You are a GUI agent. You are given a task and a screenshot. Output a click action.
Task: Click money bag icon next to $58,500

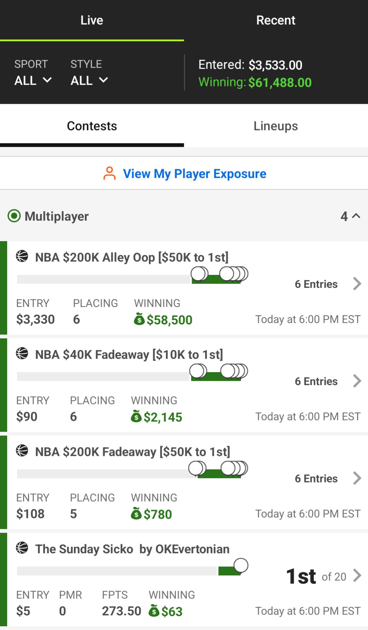pos(139,319)
